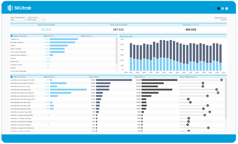238x144 pixels.
Task: Select the last page indicator dot
Action: [227, 9]
